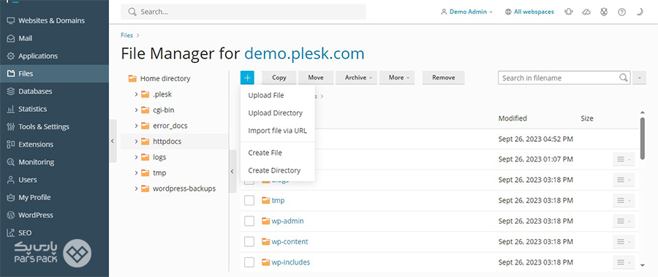
Task: Open the Archive dropdown button
Action: tap(356, 77)
